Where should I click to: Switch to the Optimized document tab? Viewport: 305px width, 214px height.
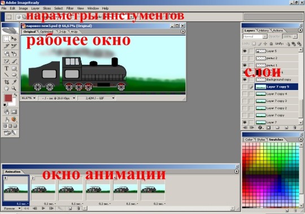click(x=46, y=32)
